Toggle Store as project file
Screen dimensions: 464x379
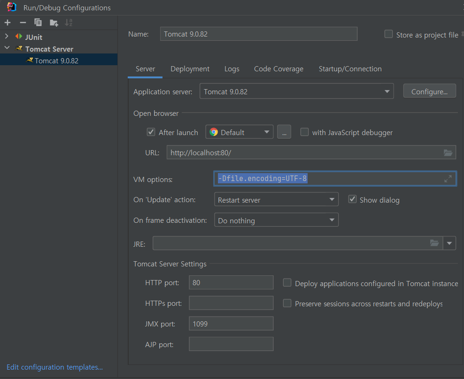pyautogui.click(x=388, y=34)
